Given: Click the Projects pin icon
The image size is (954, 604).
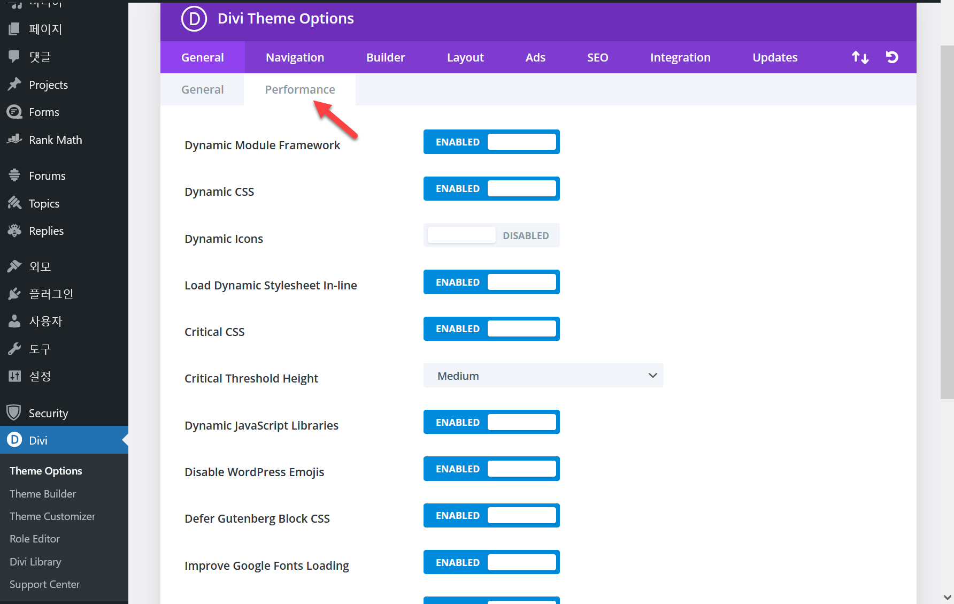Looking at the screenshot, I should click(x=14, y=84).
